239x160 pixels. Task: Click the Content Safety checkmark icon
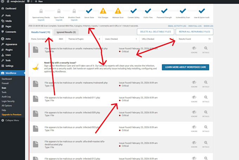[x=134, y=11]
